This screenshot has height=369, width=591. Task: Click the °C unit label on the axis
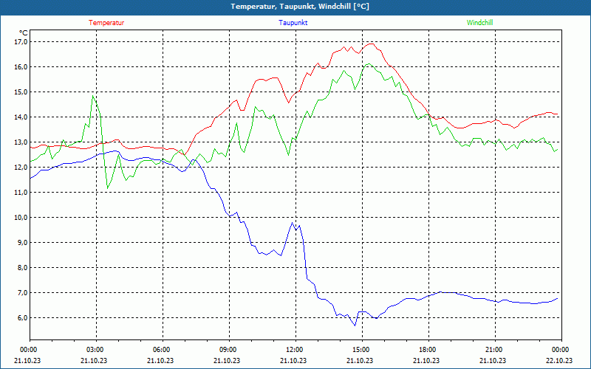click(x=24, y=33)
